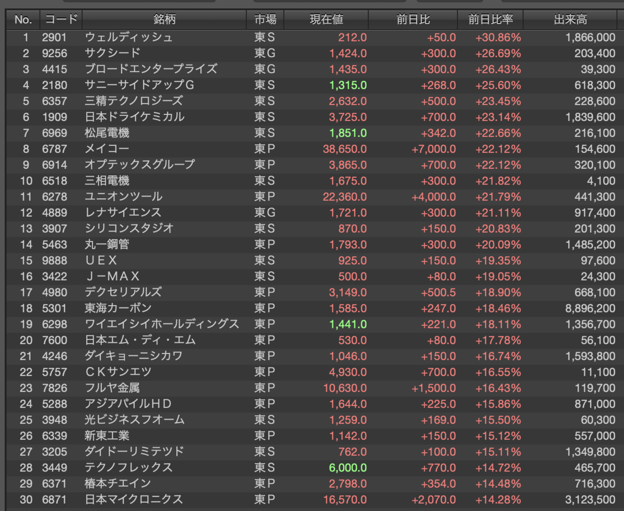
Task: Select the 丸一鋼管 stock name
Action: tap(107, 244)
